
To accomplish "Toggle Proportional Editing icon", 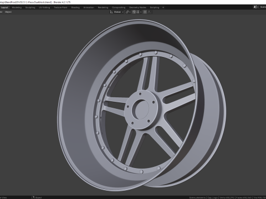I will click(145, 12).
